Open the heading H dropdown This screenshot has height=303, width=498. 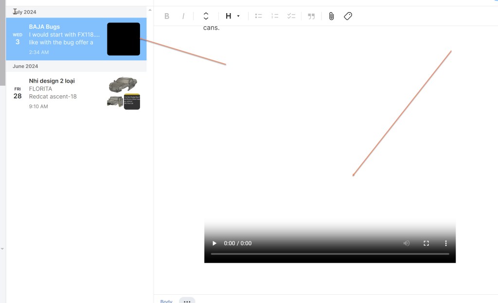232,16
